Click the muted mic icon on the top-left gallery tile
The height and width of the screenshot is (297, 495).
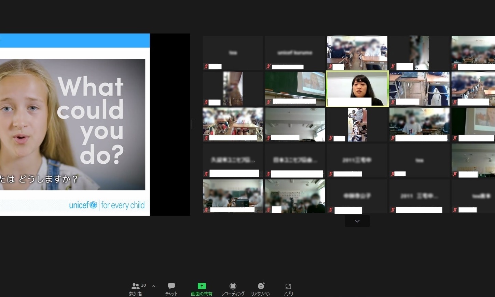click(x=206, y=67)
